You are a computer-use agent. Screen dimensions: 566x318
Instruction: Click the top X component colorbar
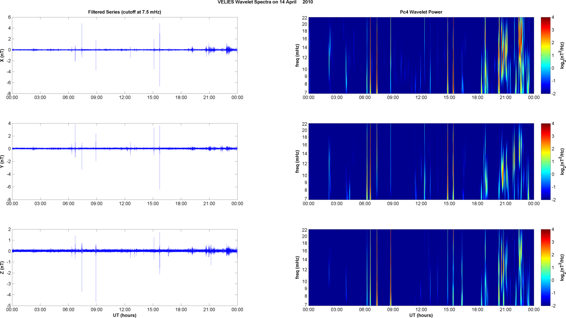tap(545, 55)
